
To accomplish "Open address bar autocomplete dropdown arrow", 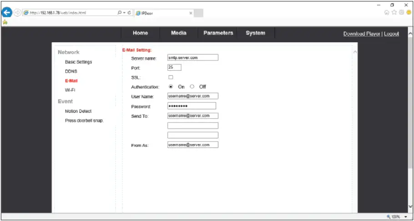I will (x=124, y=13).
